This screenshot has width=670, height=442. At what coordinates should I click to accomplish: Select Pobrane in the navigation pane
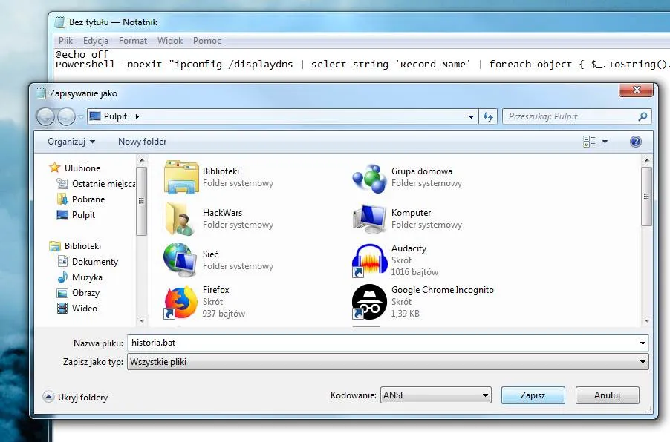coord(88,199)
